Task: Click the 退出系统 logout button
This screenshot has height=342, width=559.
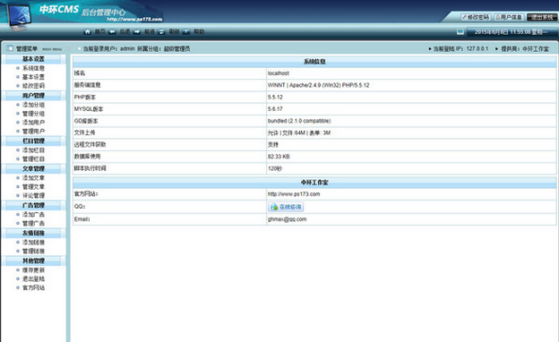Action: [x=541, y=17]
